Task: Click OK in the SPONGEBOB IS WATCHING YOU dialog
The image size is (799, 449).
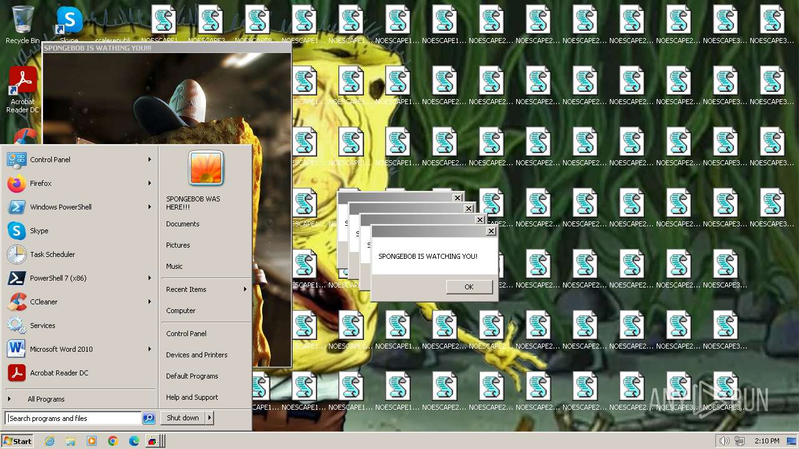Action: tap(469, 287)
